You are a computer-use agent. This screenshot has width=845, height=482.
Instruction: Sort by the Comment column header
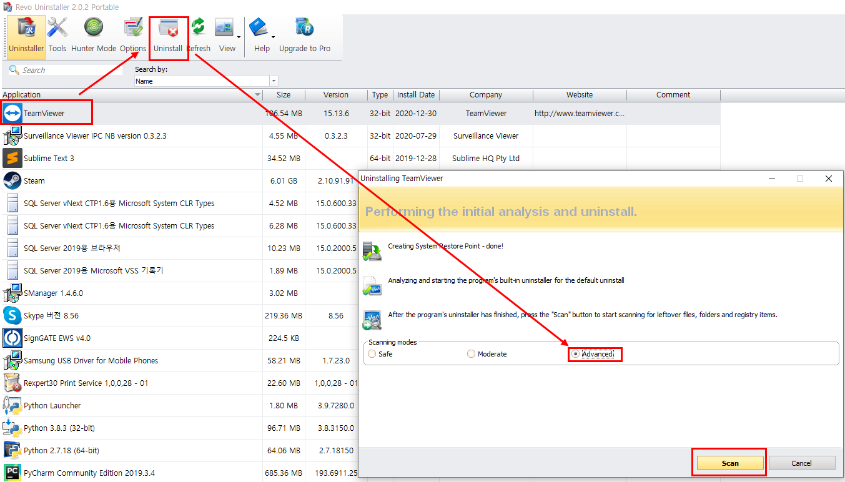[x=673, y=95]
